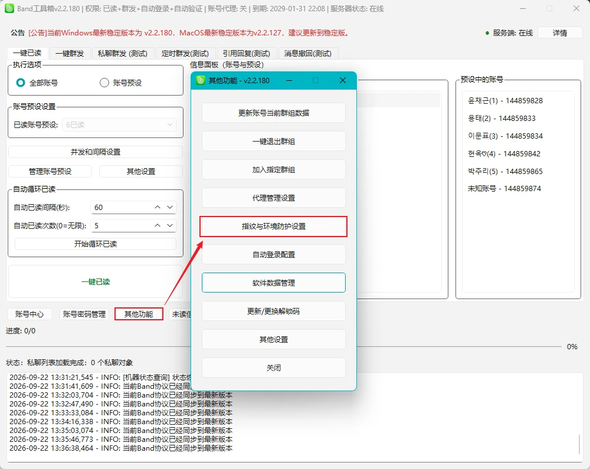The width and height of the screenshot is (590, 469).
Task: Open the 定时群发(测试) tab
Action: (185, 54)
